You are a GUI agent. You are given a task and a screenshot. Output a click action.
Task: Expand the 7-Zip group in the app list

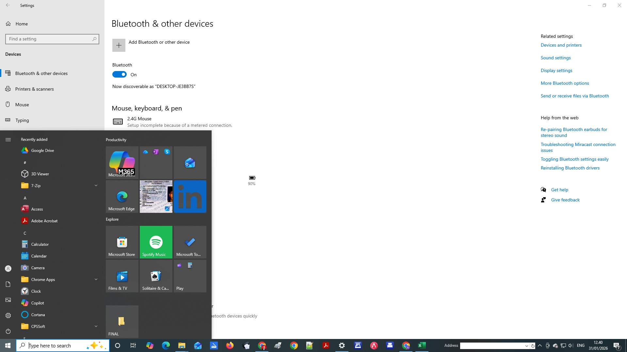coord(96,185)
